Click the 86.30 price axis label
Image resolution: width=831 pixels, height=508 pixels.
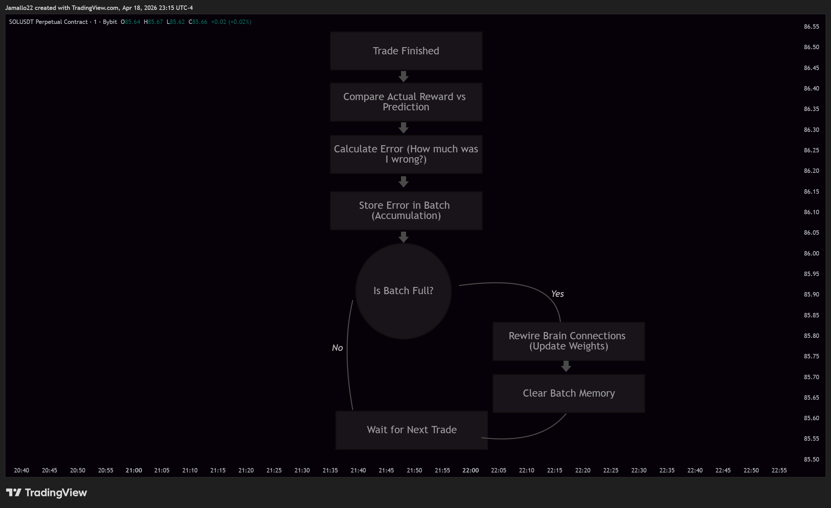click(811, 130)
